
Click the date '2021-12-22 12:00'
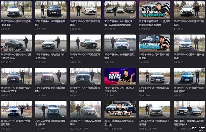[x=148, y=128]
